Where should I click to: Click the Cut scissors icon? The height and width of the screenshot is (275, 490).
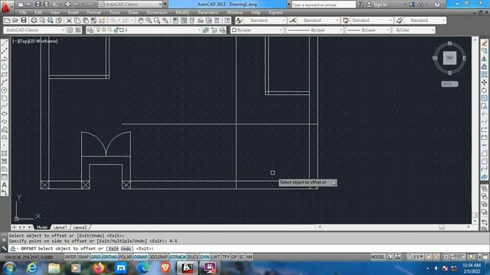click(69, 21)
